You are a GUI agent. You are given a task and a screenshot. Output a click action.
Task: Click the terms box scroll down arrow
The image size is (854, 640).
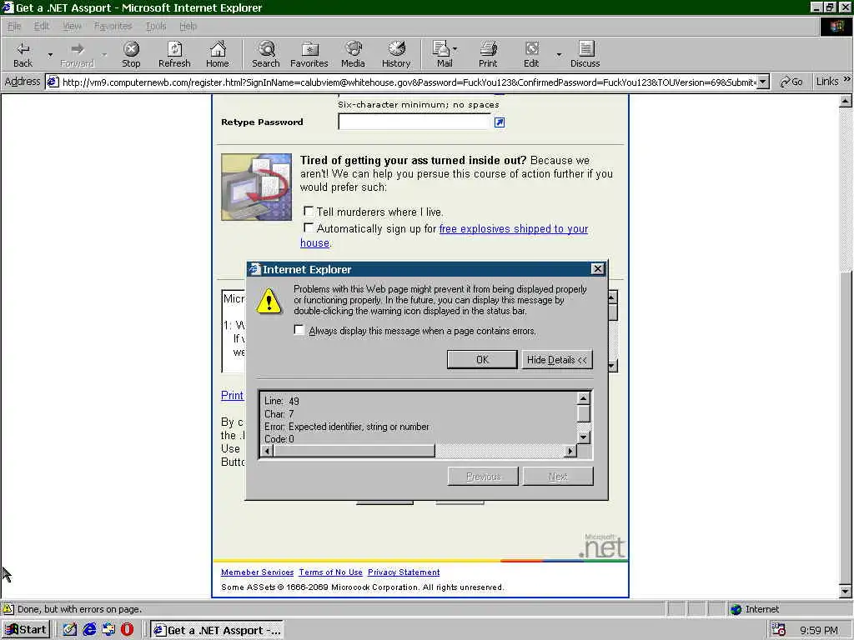pos(612,367)
